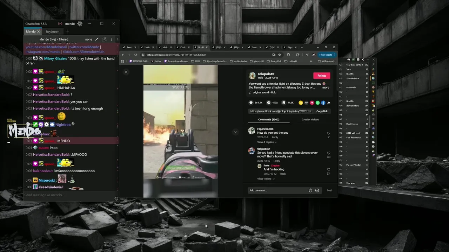Open the comment emoji picker
The width and height of the screenshot is (449, 252).
pos(317,190)
